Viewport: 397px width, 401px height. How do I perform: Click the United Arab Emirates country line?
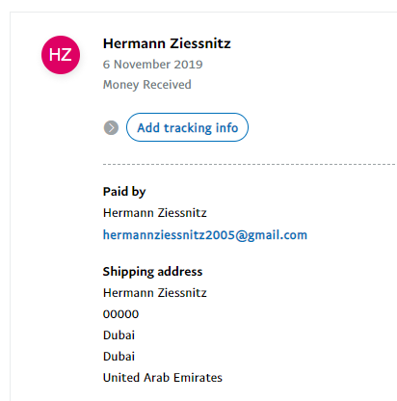pos(163,378)
